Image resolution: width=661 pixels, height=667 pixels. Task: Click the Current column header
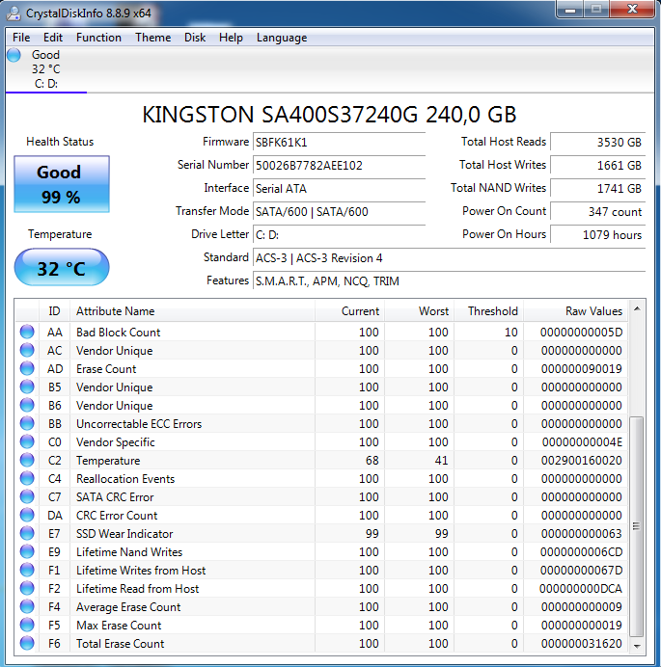pos(349,311)
